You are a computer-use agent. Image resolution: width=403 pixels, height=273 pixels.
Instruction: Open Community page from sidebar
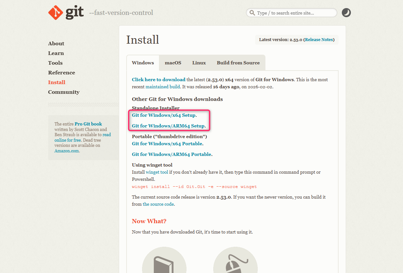pyautogui.click(x=64, y=92)
